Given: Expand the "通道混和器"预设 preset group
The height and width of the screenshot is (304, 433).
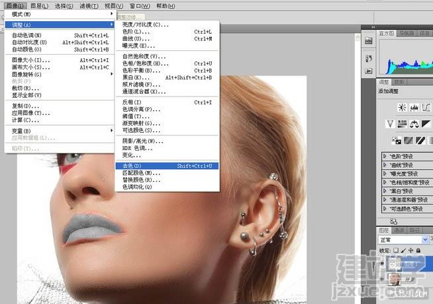Looking at the screenshot, I should click(385, 200).
